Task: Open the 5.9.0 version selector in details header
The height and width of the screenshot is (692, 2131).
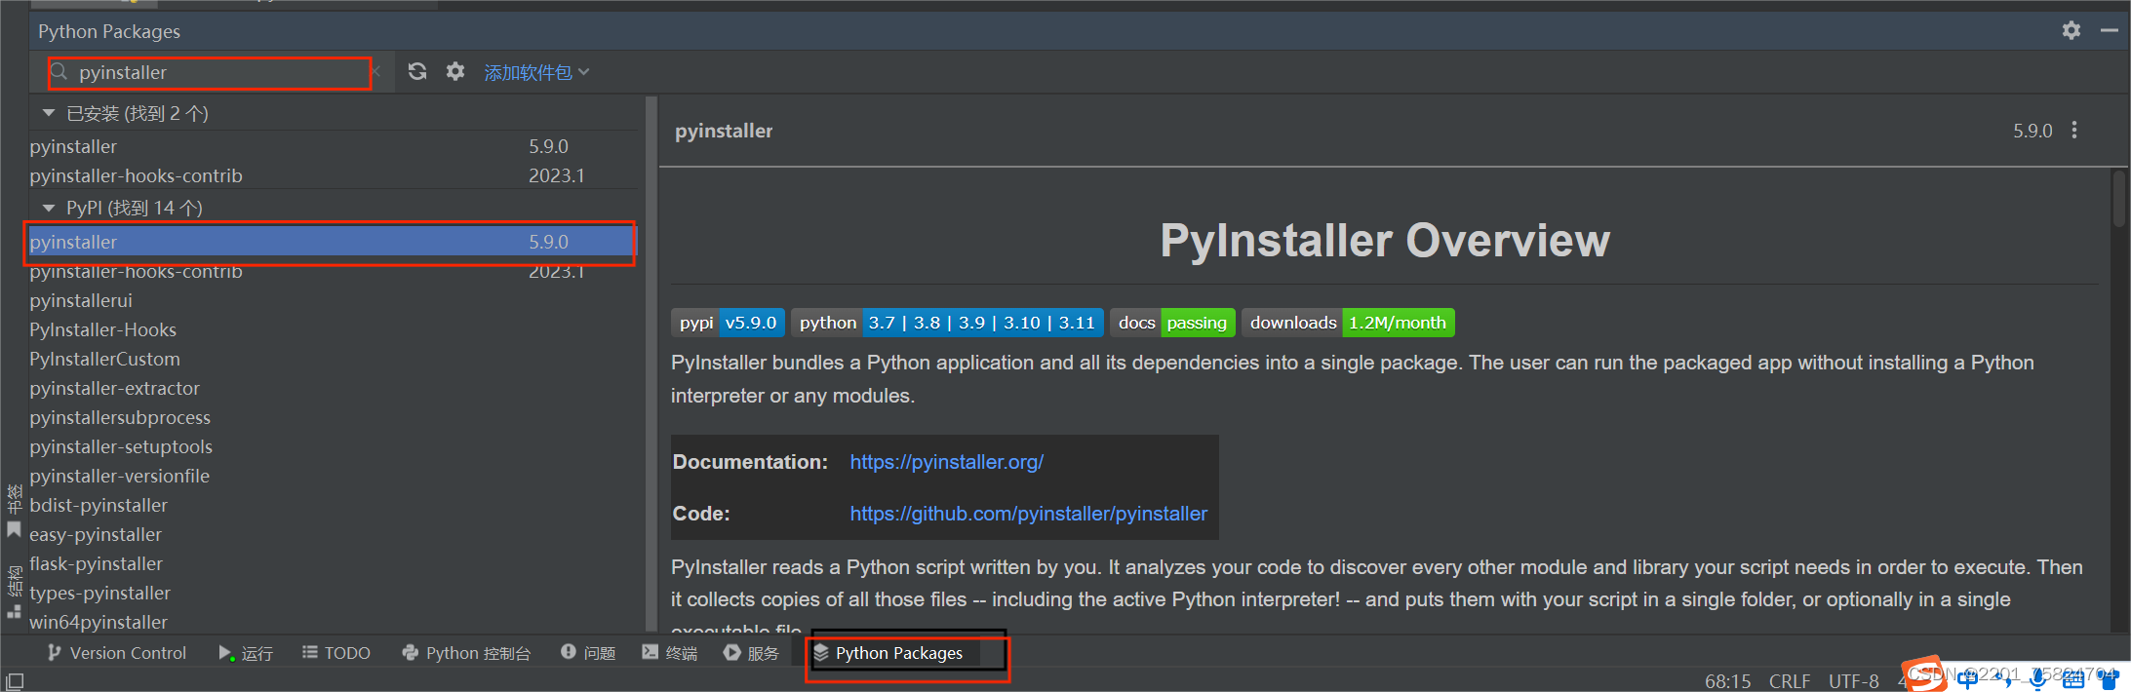Action: click(2032, 131)
